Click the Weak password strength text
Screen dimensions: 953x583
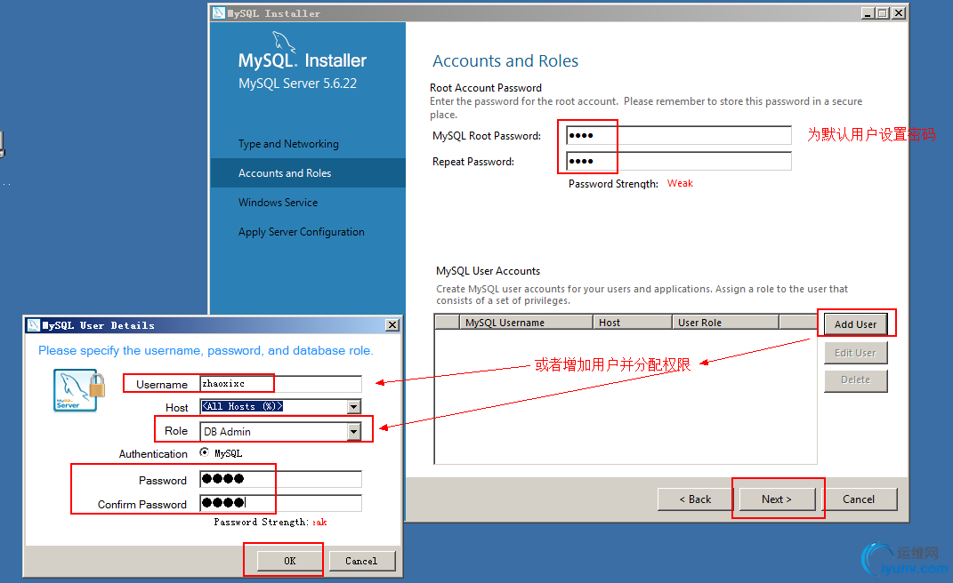680,183
